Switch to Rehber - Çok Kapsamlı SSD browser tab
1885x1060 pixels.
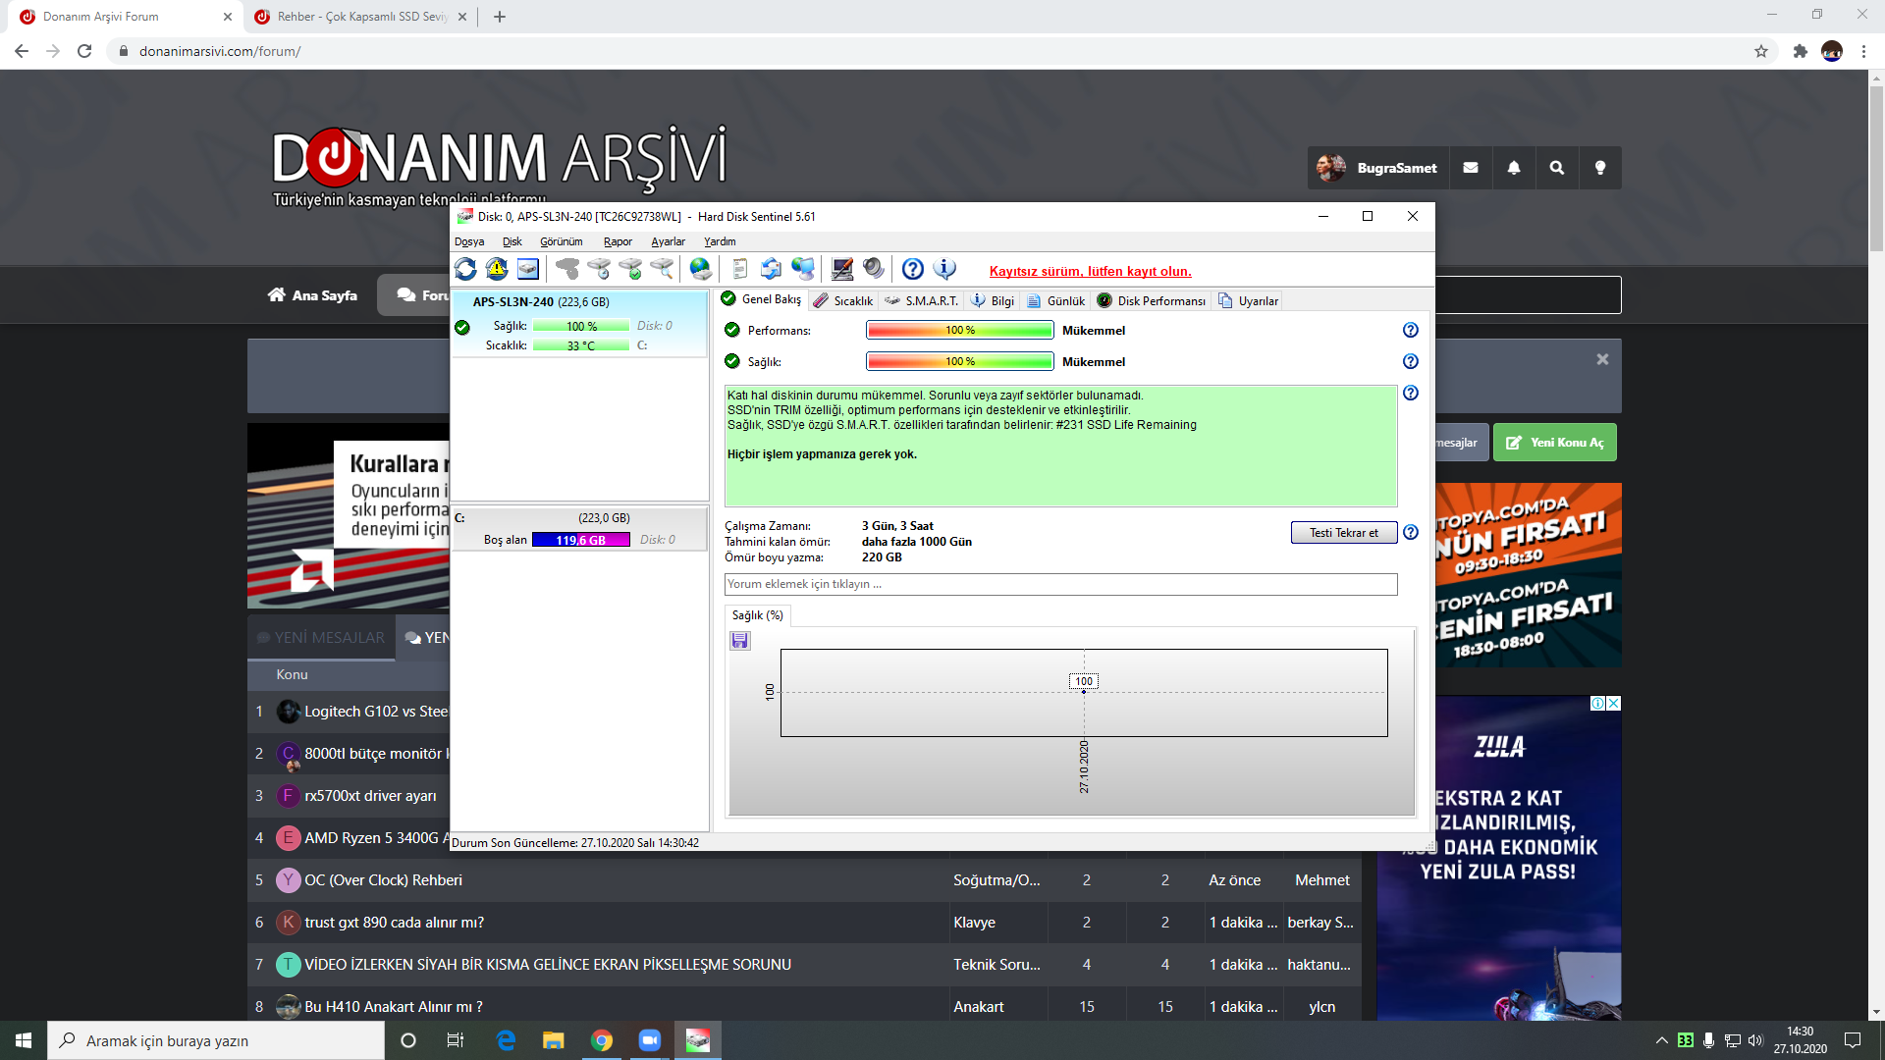(361, 17)
